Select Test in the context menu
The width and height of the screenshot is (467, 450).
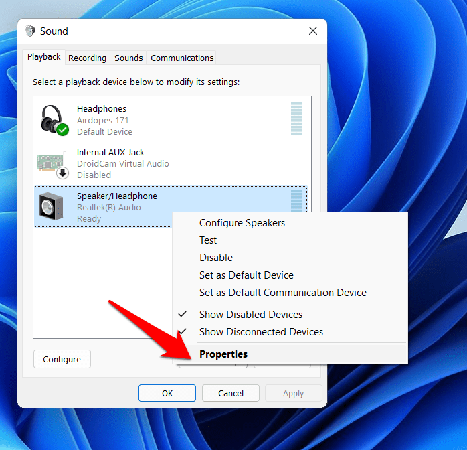(x=208, y=240)
